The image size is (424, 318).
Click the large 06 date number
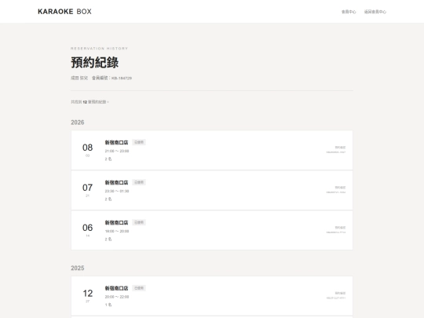(88, 228)
